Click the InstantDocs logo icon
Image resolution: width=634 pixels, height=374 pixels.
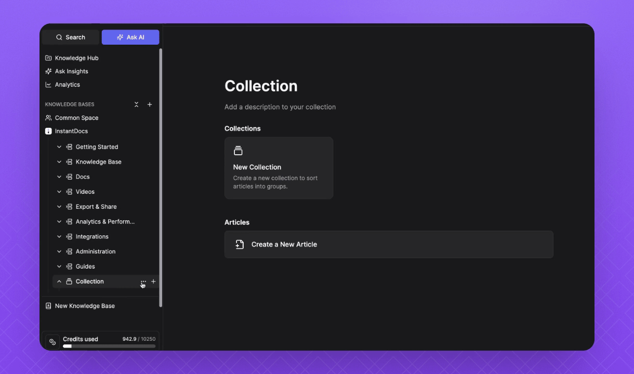coord(48,131)
